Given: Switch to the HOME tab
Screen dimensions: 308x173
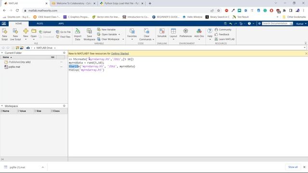Looking at the screenshot, I should tap(19, 24).
